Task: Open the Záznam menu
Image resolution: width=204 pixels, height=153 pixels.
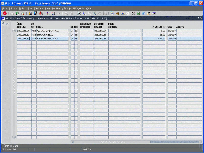Action: 39,9
